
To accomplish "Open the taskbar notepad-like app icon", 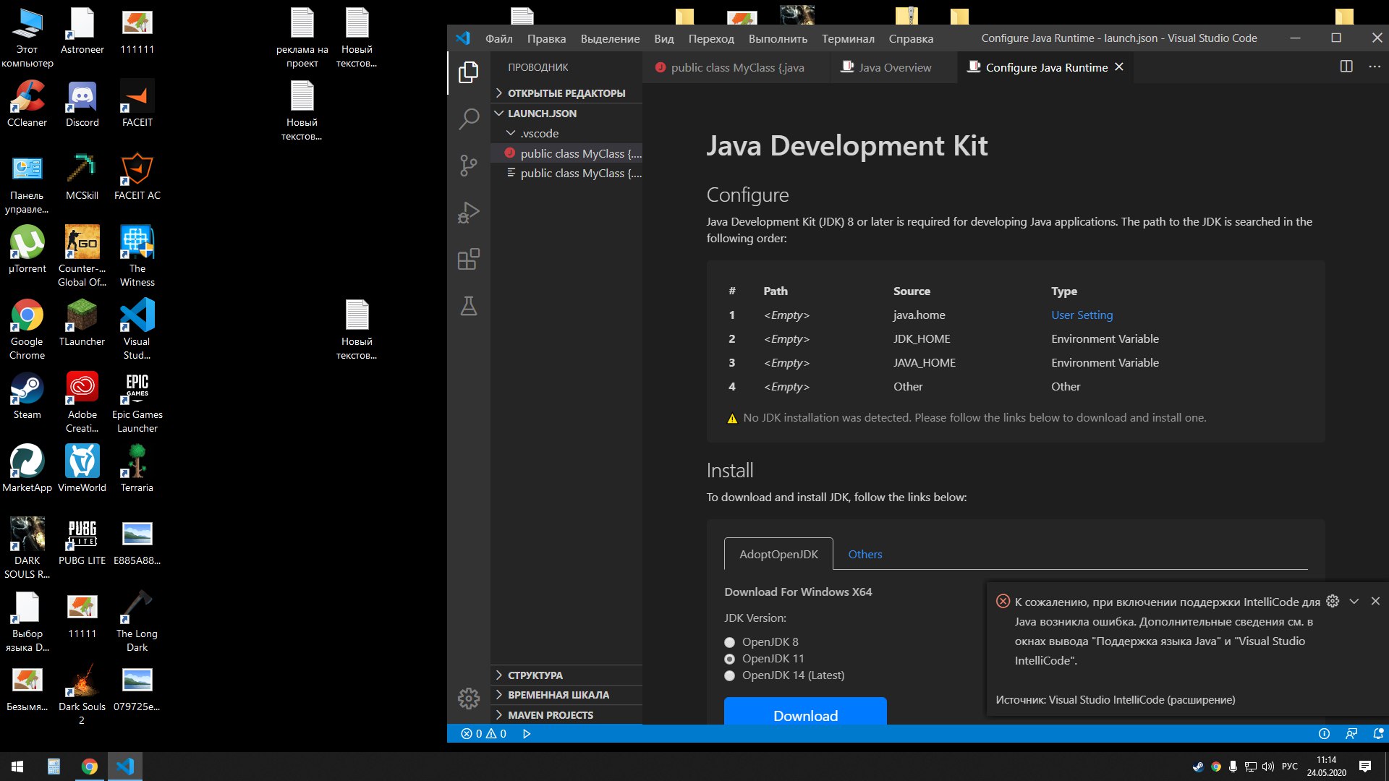I will click(x=54, y=767).
